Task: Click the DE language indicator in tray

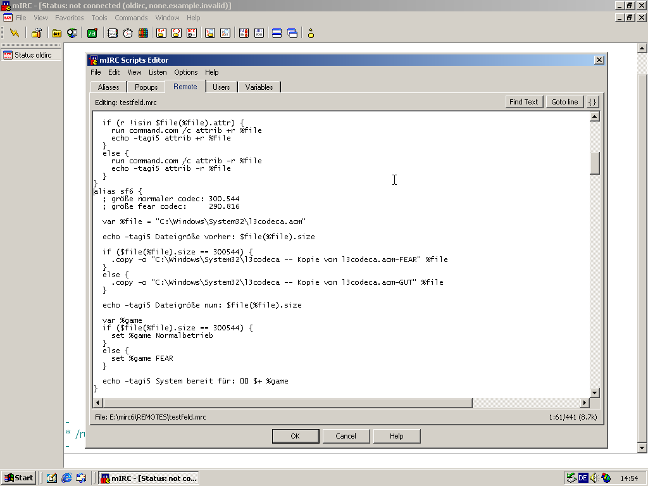Action: point(583,478)
